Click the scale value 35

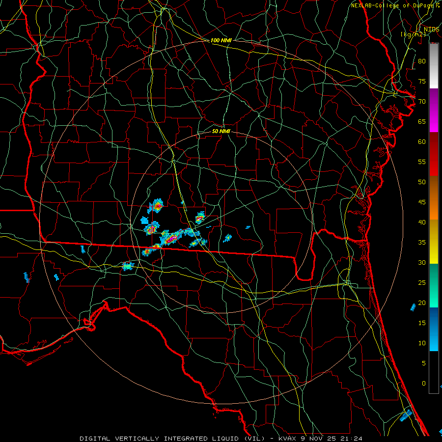point(422,243)
